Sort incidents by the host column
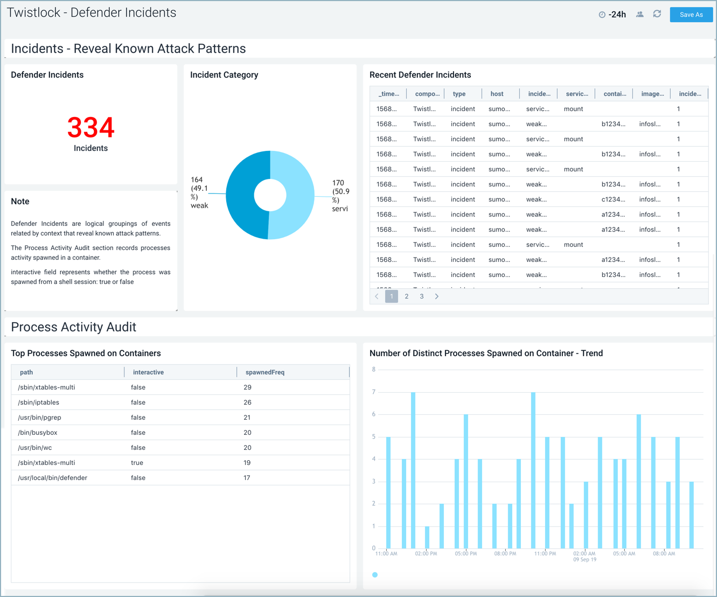Viewport: 717px width, 597px height. (497, 93)
